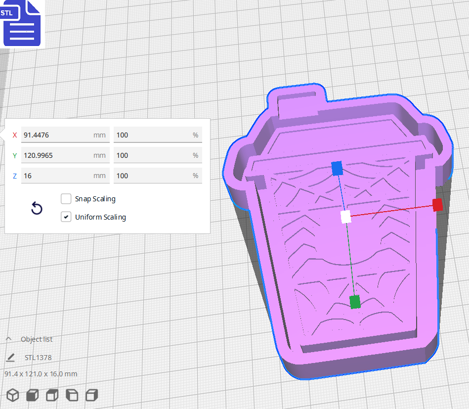
Task: Switch to the top view preset
Action: click(x=52, y=395)
